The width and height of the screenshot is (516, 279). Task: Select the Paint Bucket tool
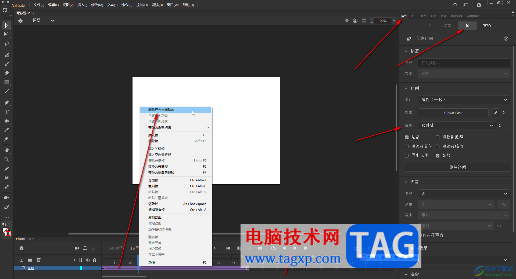pos(7,121)
